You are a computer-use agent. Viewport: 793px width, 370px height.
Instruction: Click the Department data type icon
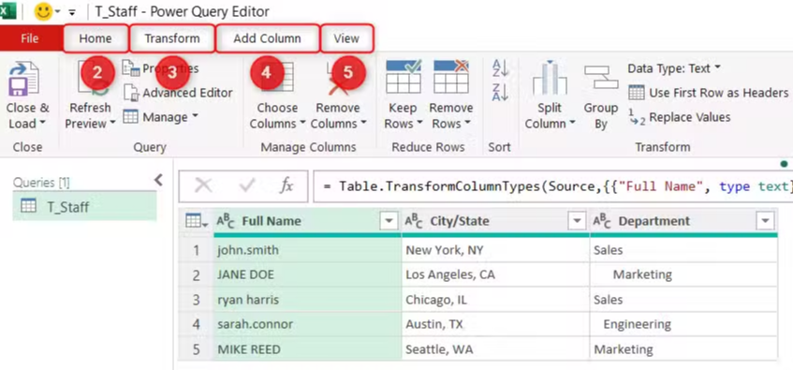(602, 221)
